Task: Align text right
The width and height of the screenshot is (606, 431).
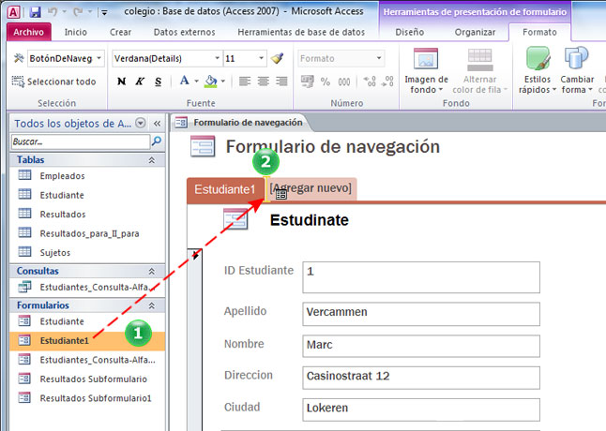Action: [x=281, y=81]
